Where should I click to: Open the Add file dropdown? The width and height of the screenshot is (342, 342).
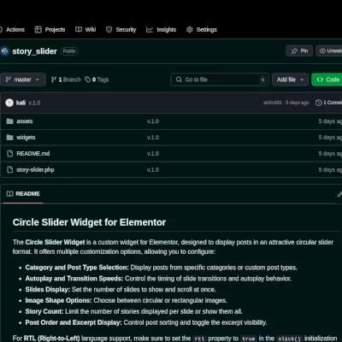tap(290, 80)
